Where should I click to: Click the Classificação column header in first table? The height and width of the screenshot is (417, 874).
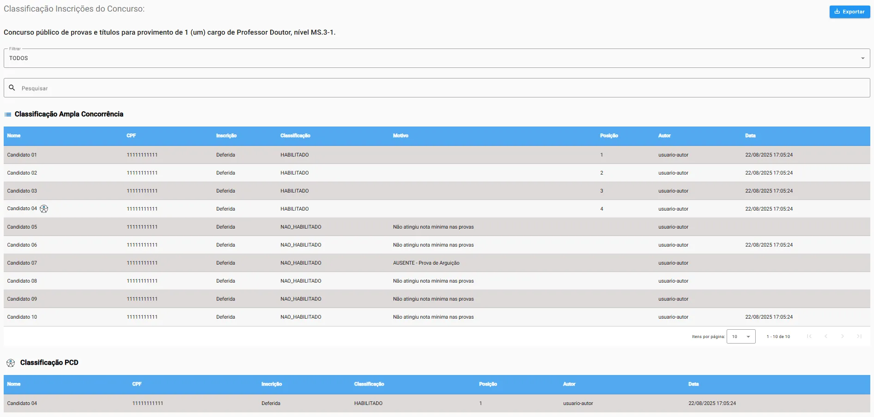tap(295, 136)
